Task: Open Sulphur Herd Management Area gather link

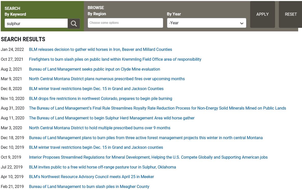Action: pyautogui.click(x=112, y=118)
